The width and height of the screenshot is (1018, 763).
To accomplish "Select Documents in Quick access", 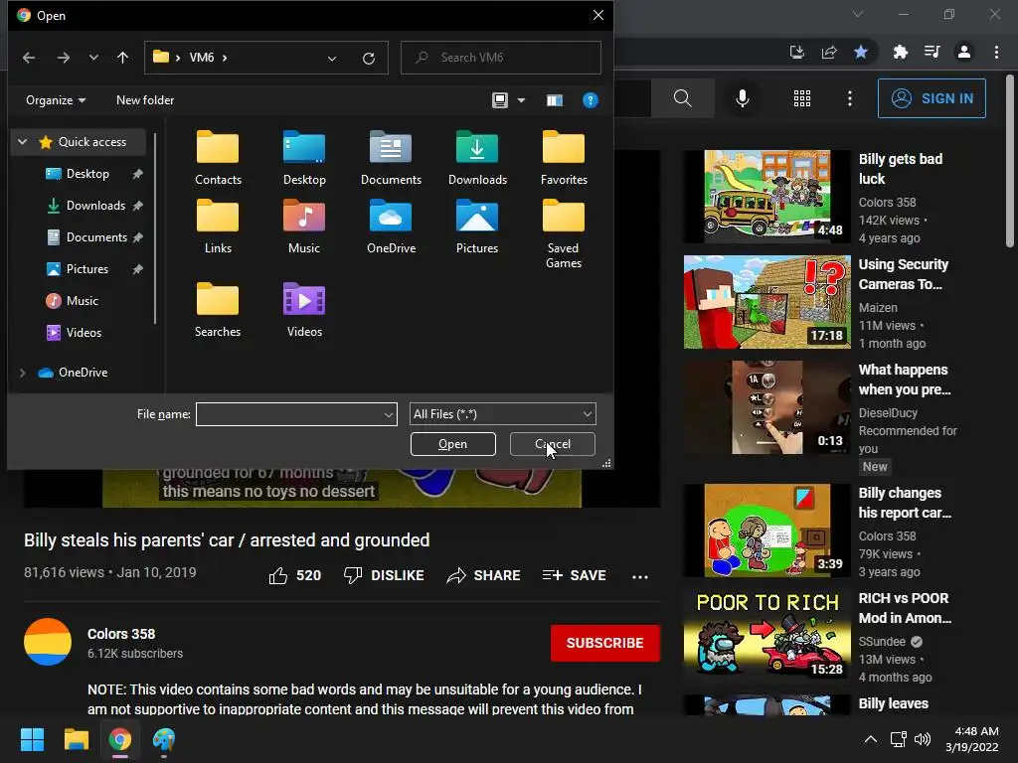I will click(96, 237).
